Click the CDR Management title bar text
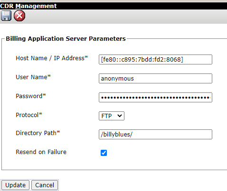 point(28,6)
